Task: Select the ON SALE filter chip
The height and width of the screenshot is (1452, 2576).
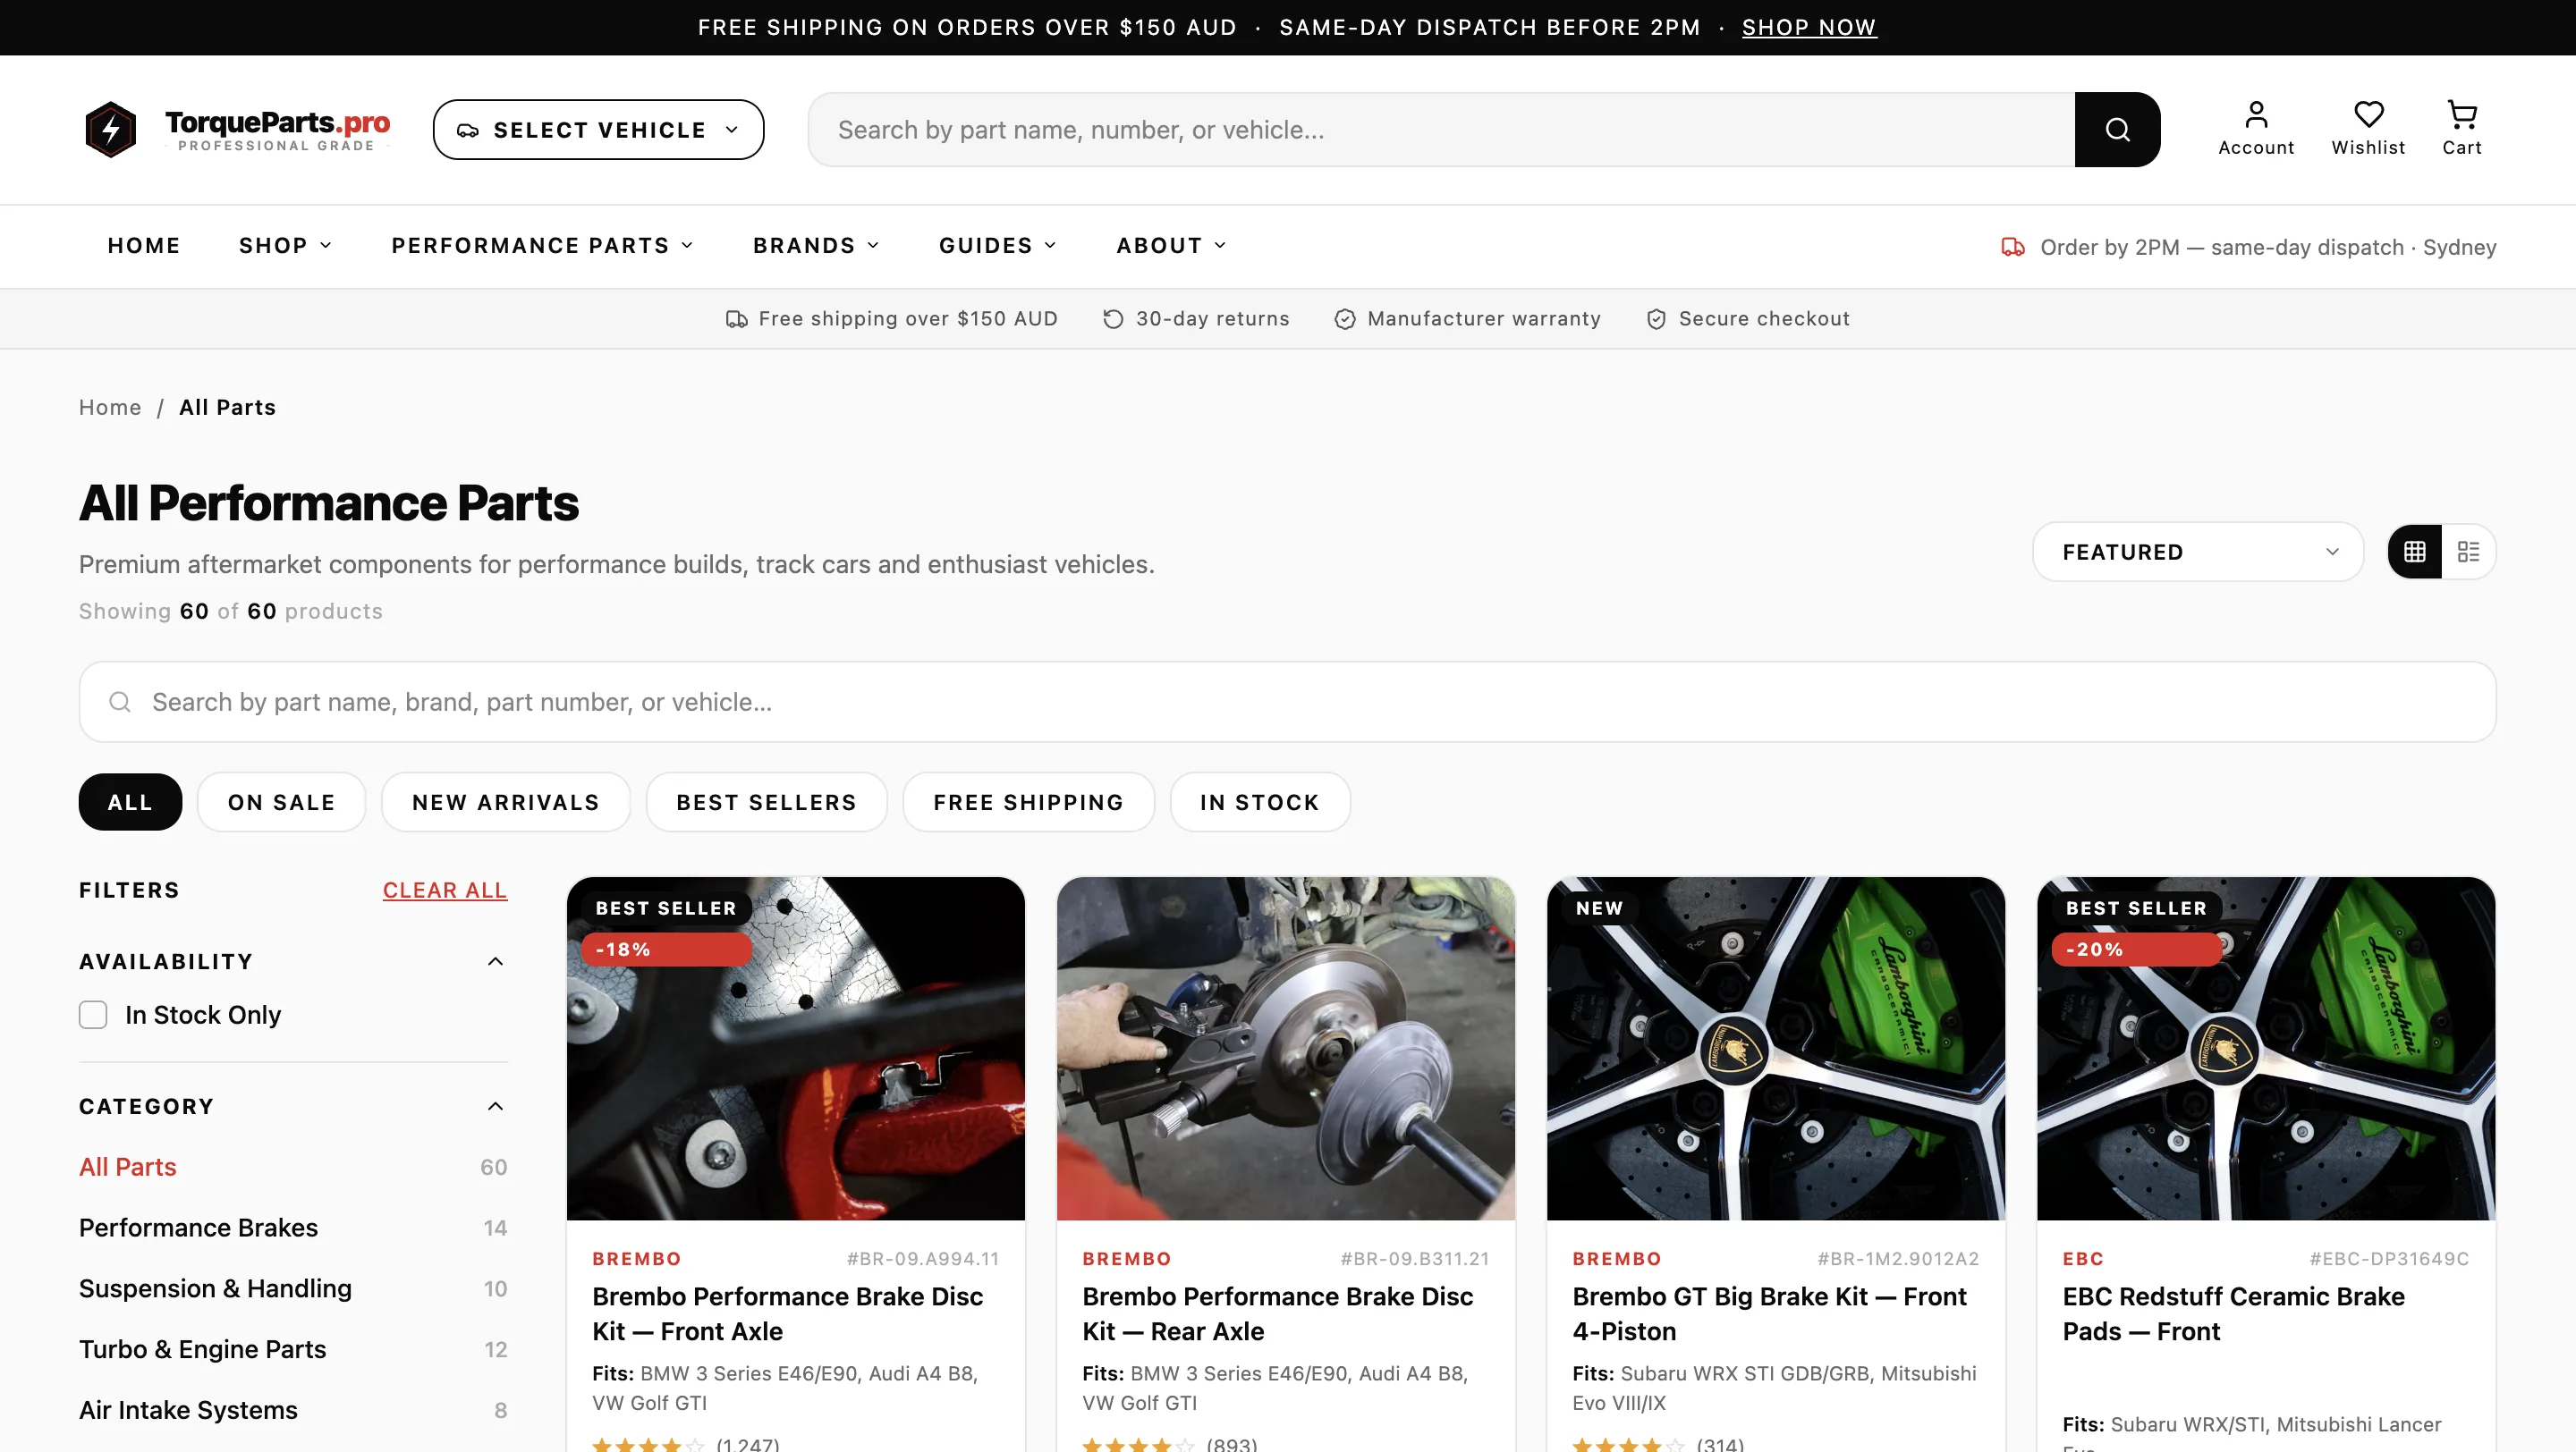Action: pyautogui.click(x=281, y=801)
